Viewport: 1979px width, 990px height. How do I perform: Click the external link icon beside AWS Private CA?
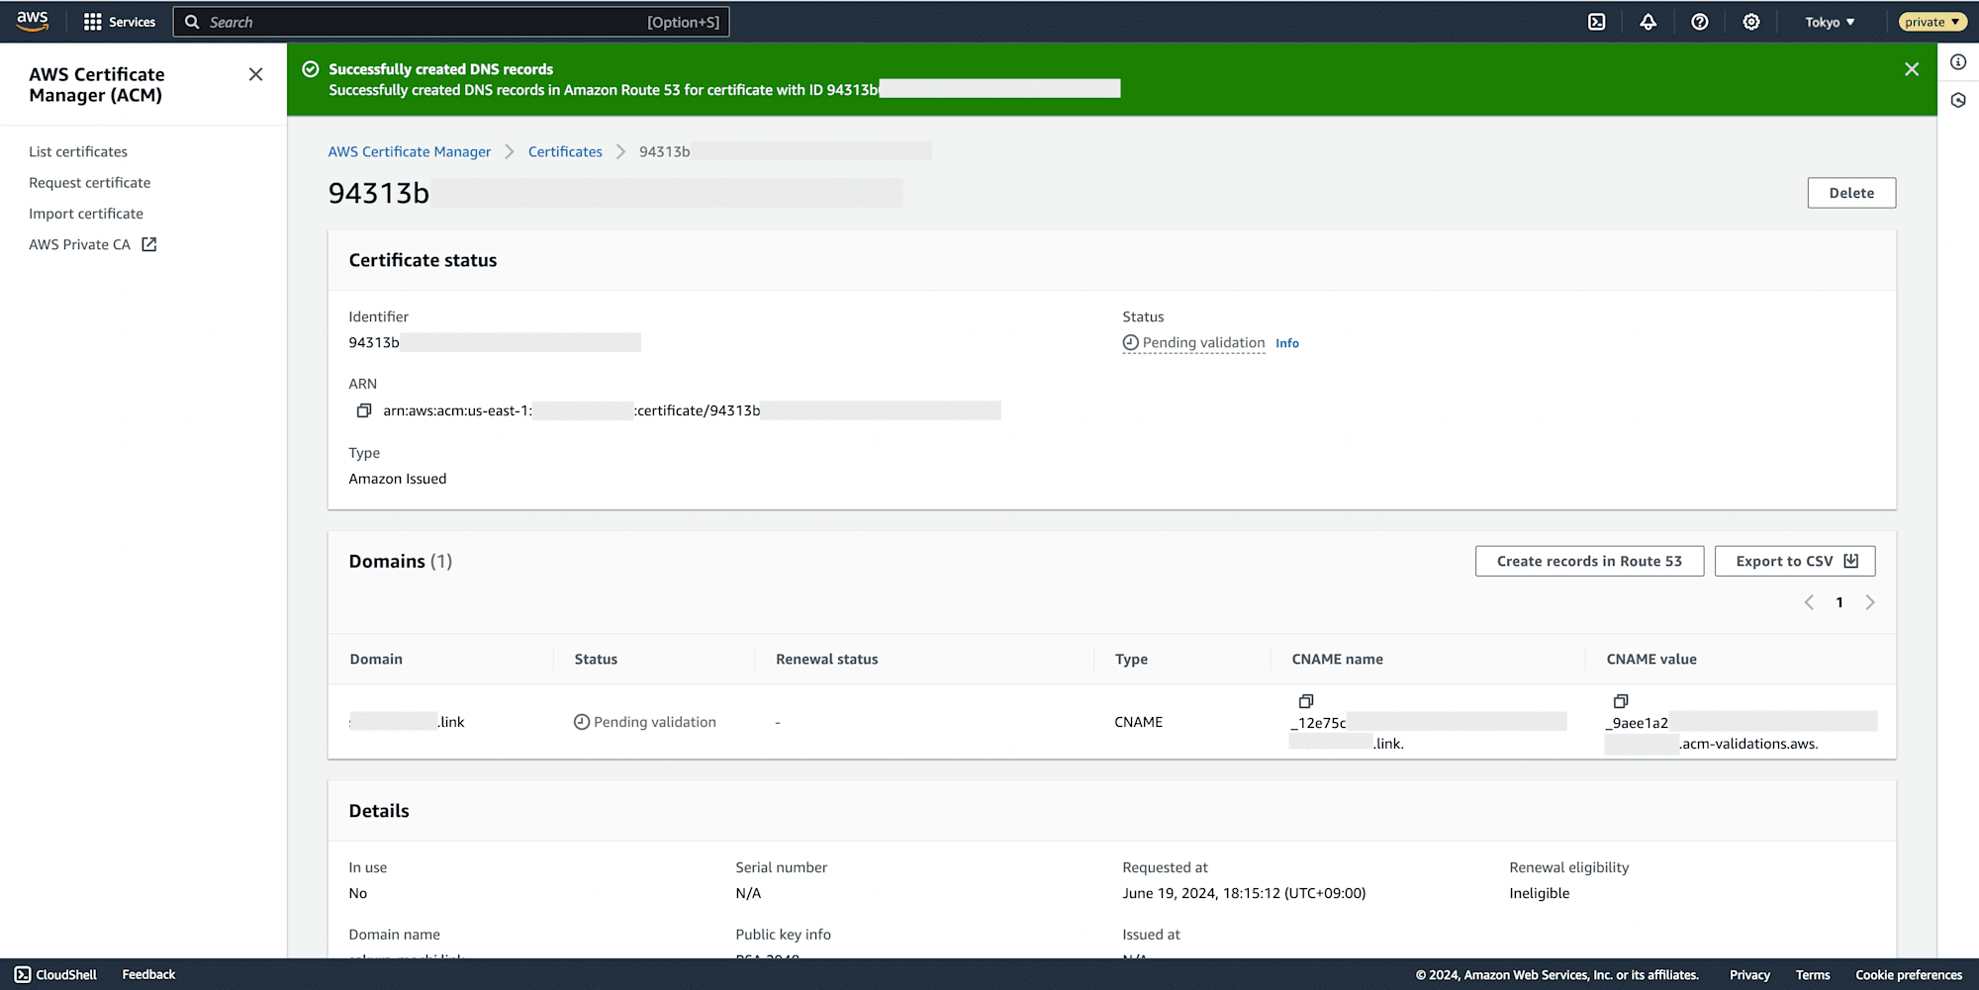click(149, 244)
